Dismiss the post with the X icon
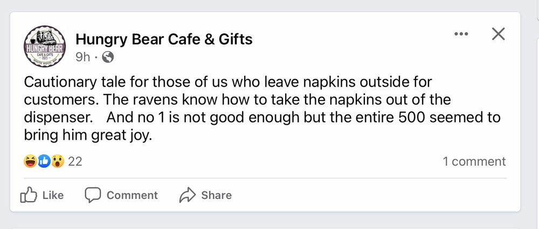Image resolution: width=539 pixels, height=229 pixels. point(498,34)
